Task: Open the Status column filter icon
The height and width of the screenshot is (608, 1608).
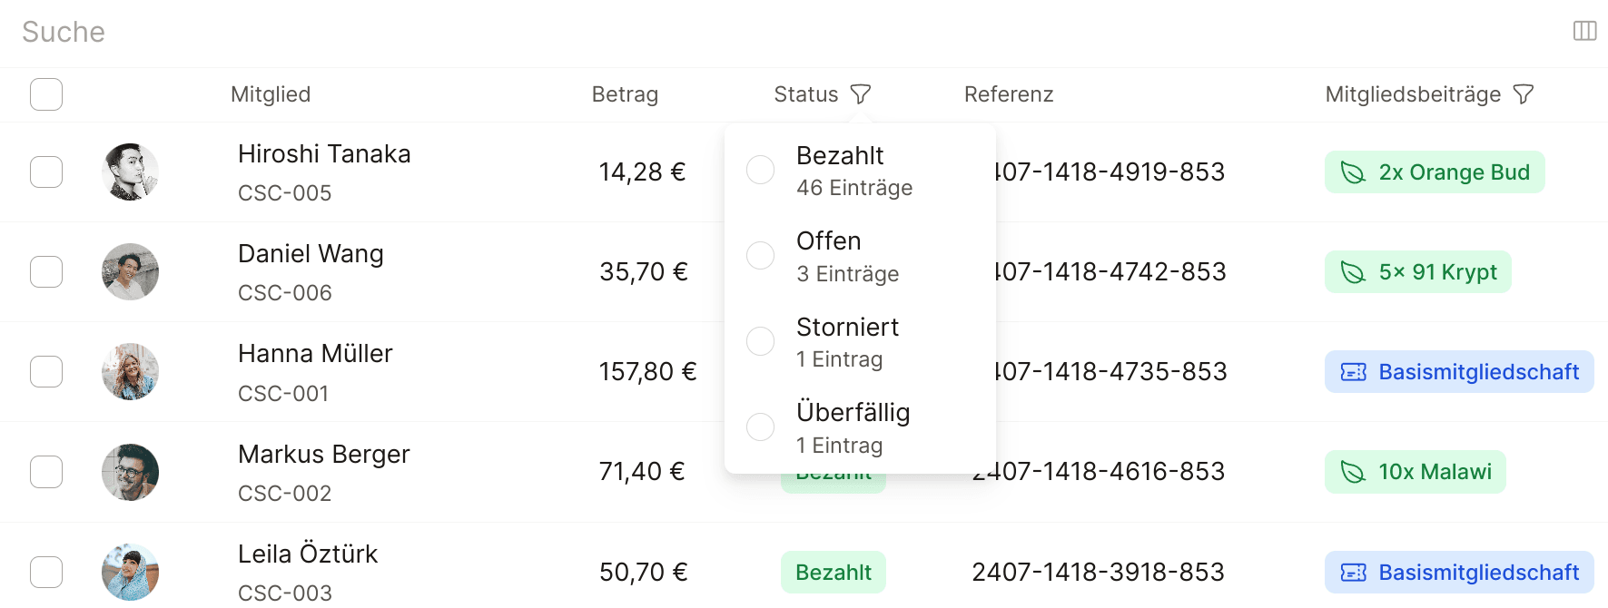Action: [x=860, y=94]
